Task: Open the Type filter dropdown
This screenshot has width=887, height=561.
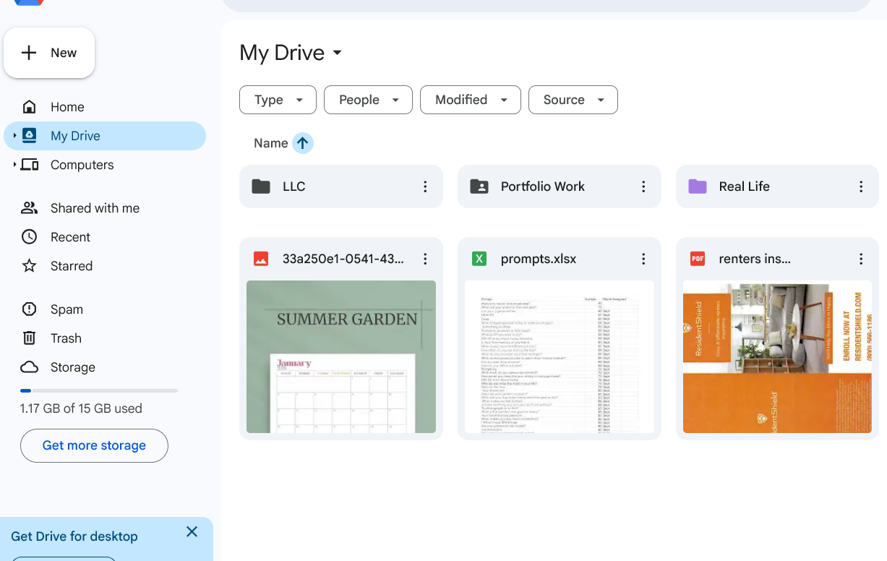Action: pyautogui.click(x=278, y=100)
